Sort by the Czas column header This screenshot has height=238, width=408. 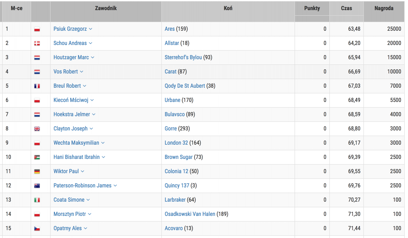(346, 8)
